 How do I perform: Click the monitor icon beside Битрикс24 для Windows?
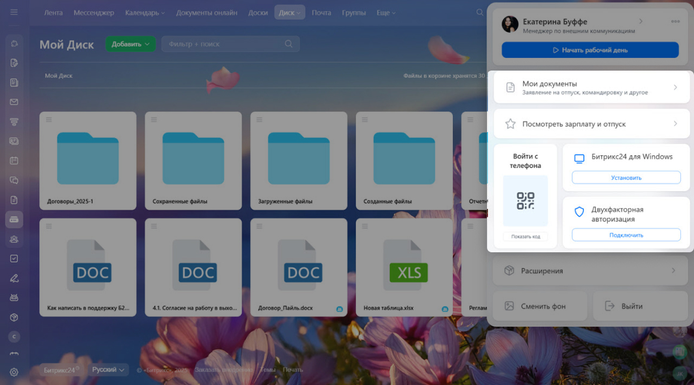(x=579, y=158)
